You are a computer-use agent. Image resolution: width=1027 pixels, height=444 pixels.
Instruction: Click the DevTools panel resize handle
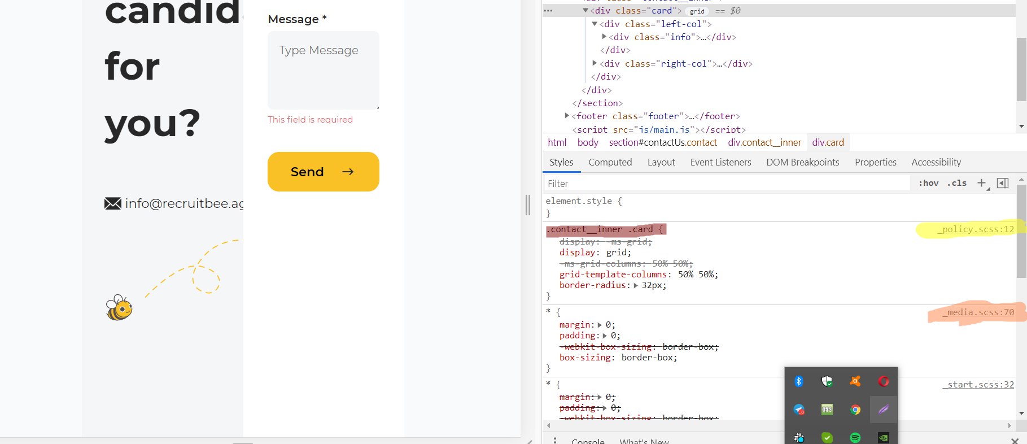(528, 204)
